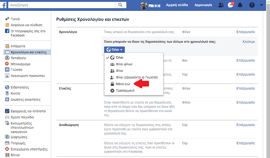Open Κινητό phone icon
270x158 pixels.
point(7,93)
